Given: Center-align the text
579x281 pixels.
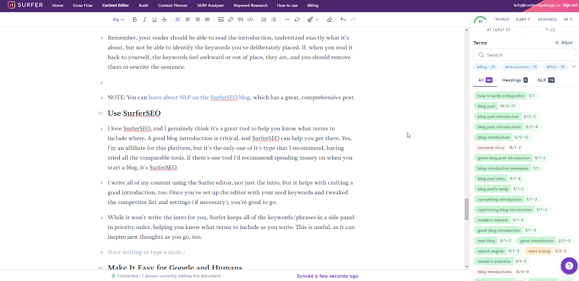Looking at the screenshot, I should (x=187, y=20).
